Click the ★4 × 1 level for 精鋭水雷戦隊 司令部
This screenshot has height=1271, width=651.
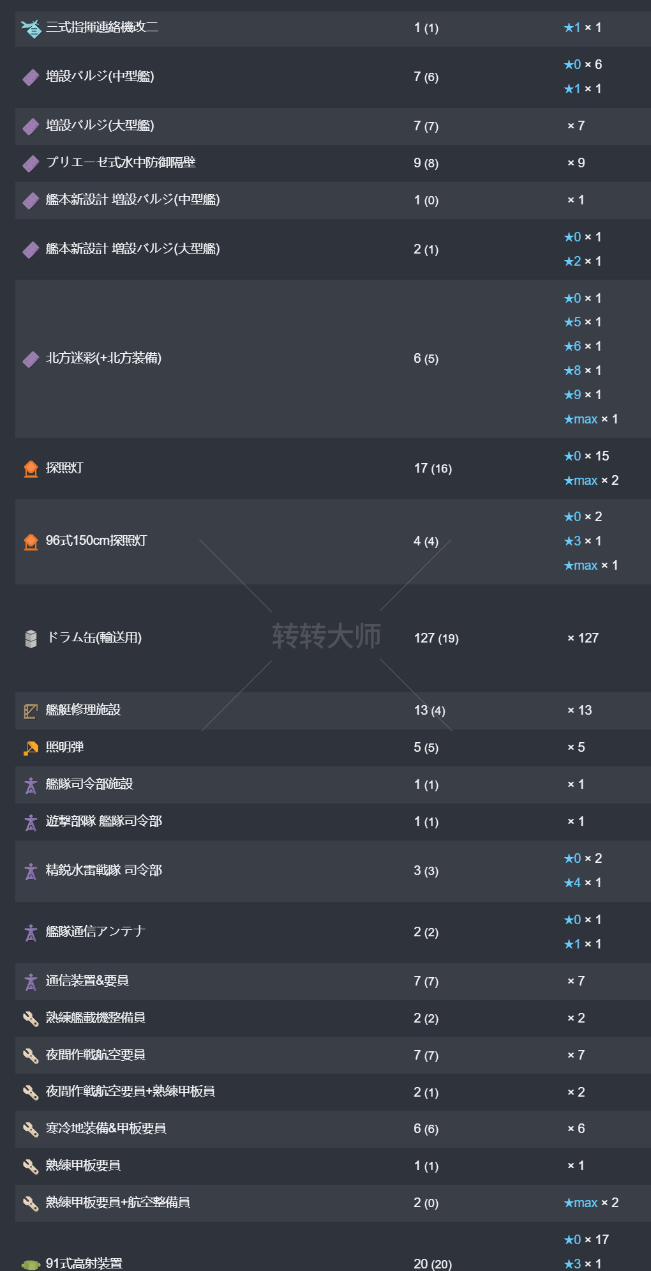[x=582, y=883]
